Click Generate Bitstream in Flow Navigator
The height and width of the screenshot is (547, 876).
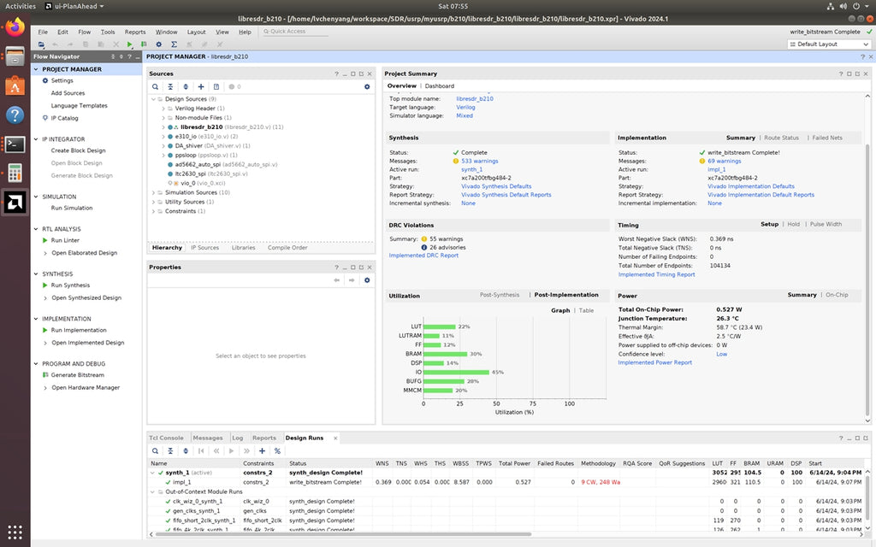77,375
